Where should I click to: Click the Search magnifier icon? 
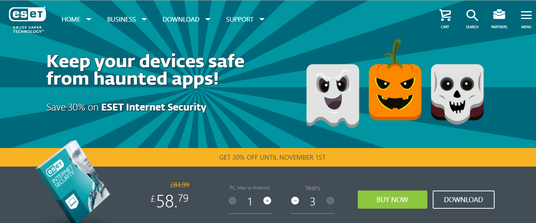pos(472,15)
